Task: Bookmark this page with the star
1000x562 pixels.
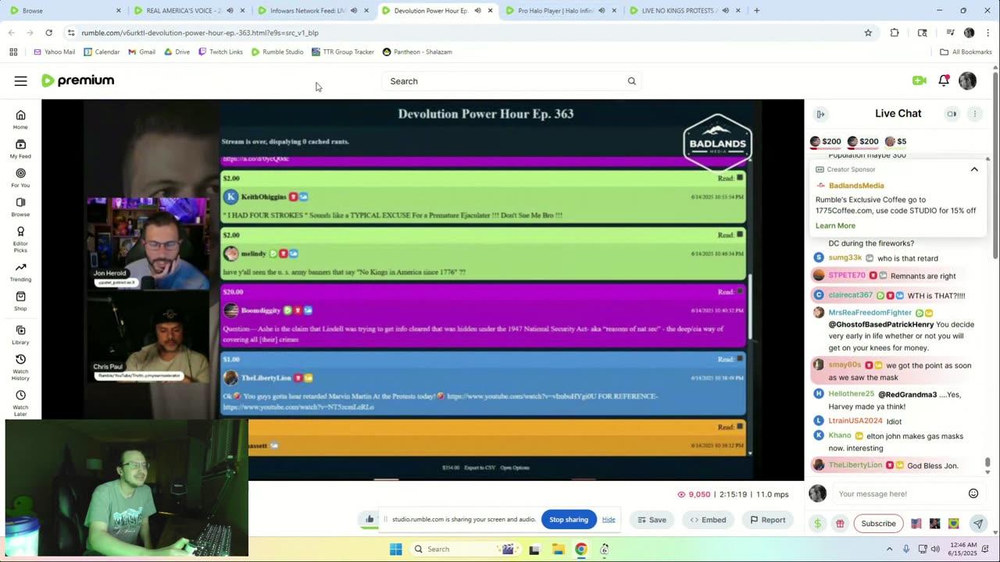Action: click(868, 33)
